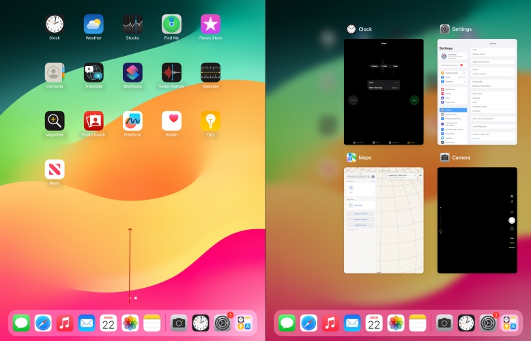Open Messages in the right screen's dock
Screen dimensions: 531x341
[x=287, y=323]
